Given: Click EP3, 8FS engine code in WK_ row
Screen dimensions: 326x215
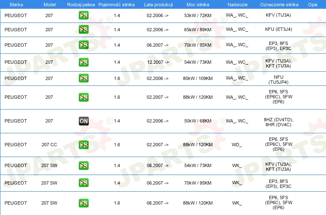Looking at the screenshot, I should click(278, 184).
